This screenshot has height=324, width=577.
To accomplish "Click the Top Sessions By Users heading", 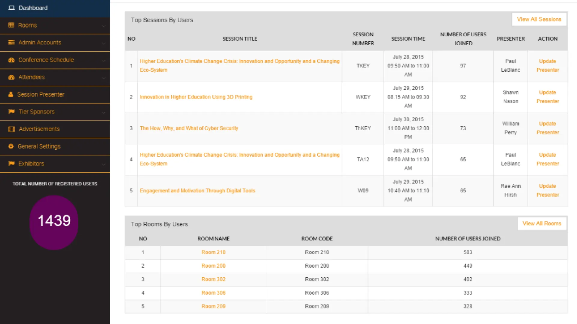I will click(162, 20).
